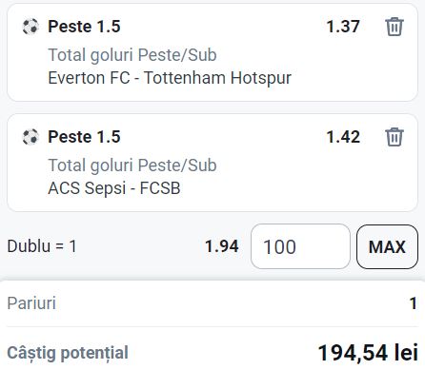Select the 1.37 odds value
The image size is (425, 370).
pos(343,27)
